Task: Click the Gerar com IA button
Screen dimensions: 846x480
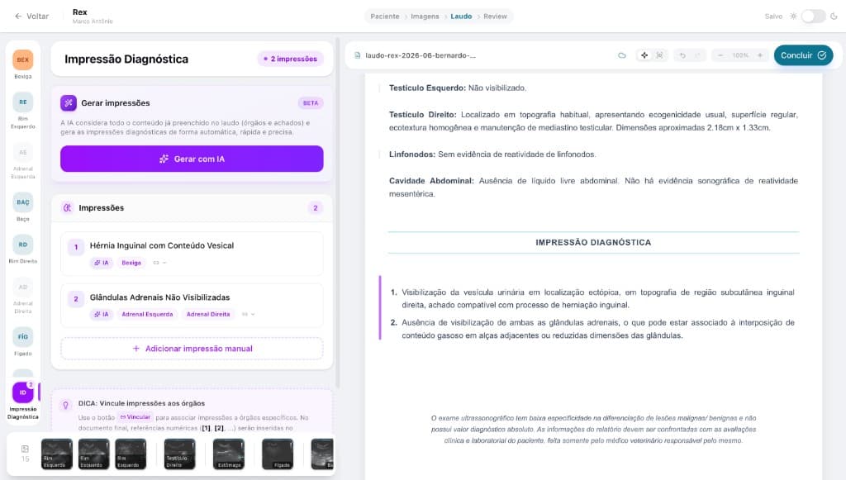Action: (192, 159)
